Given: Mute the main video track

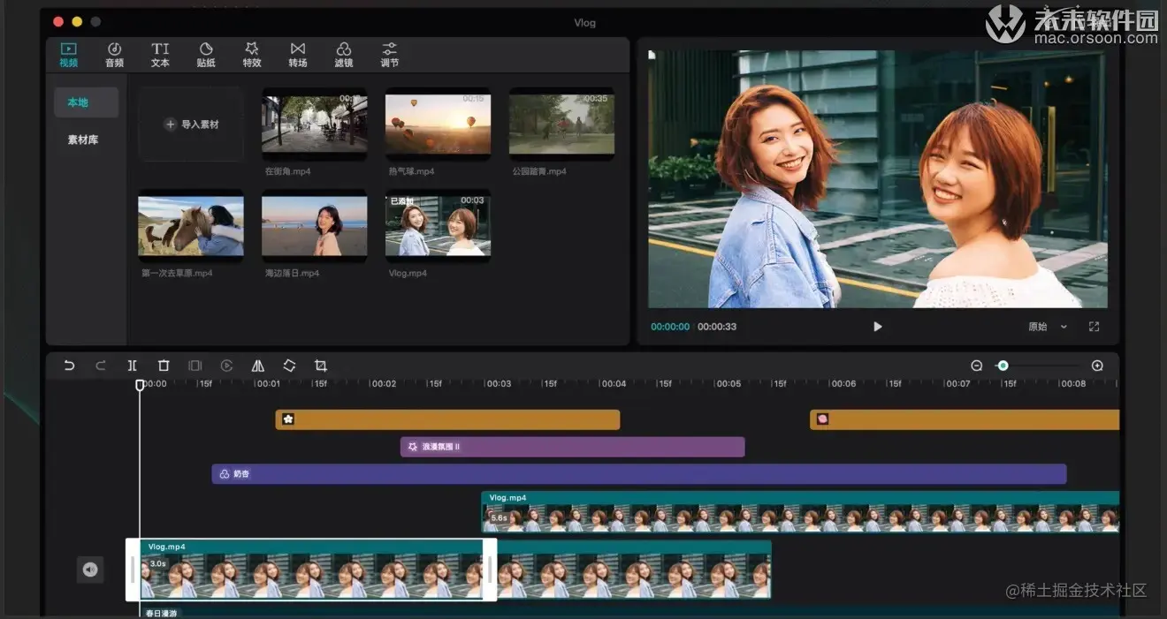Looking at the screenshot, I should (90, 570).
